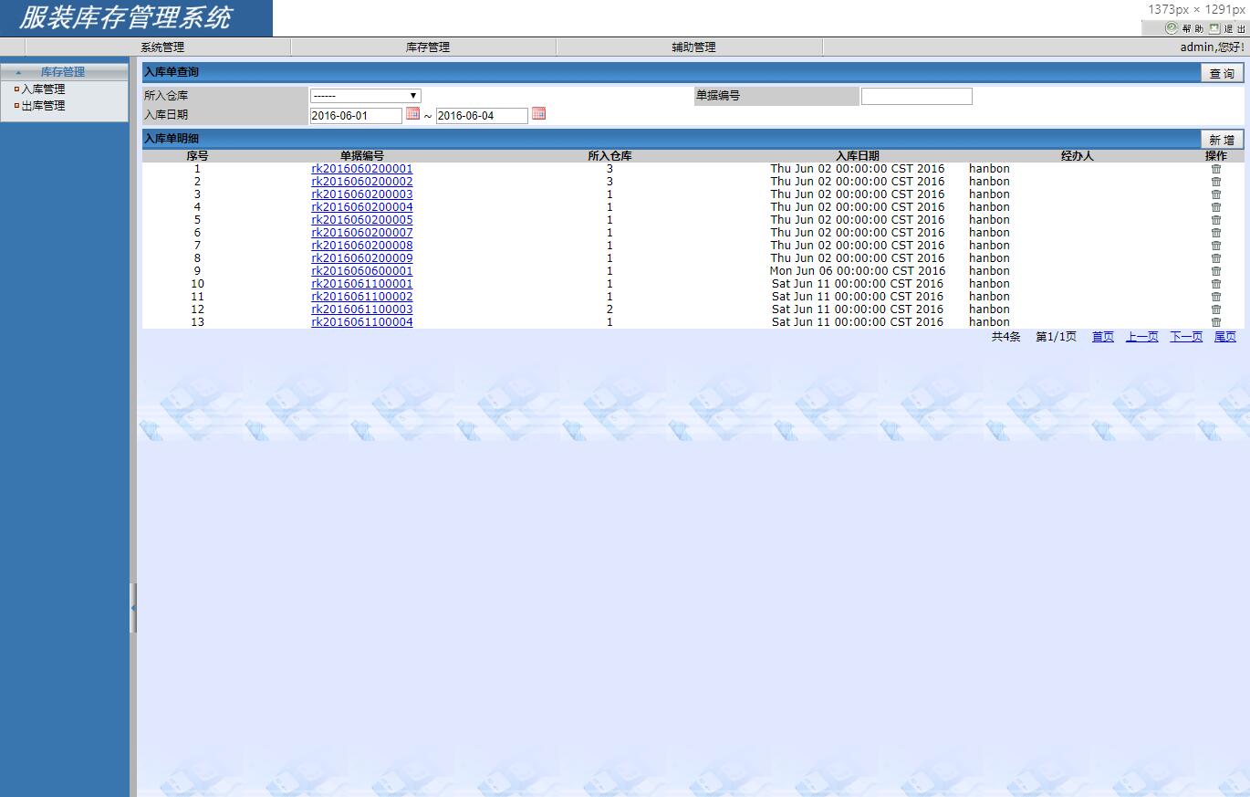Open the start date calendar picker

[412, 114]
